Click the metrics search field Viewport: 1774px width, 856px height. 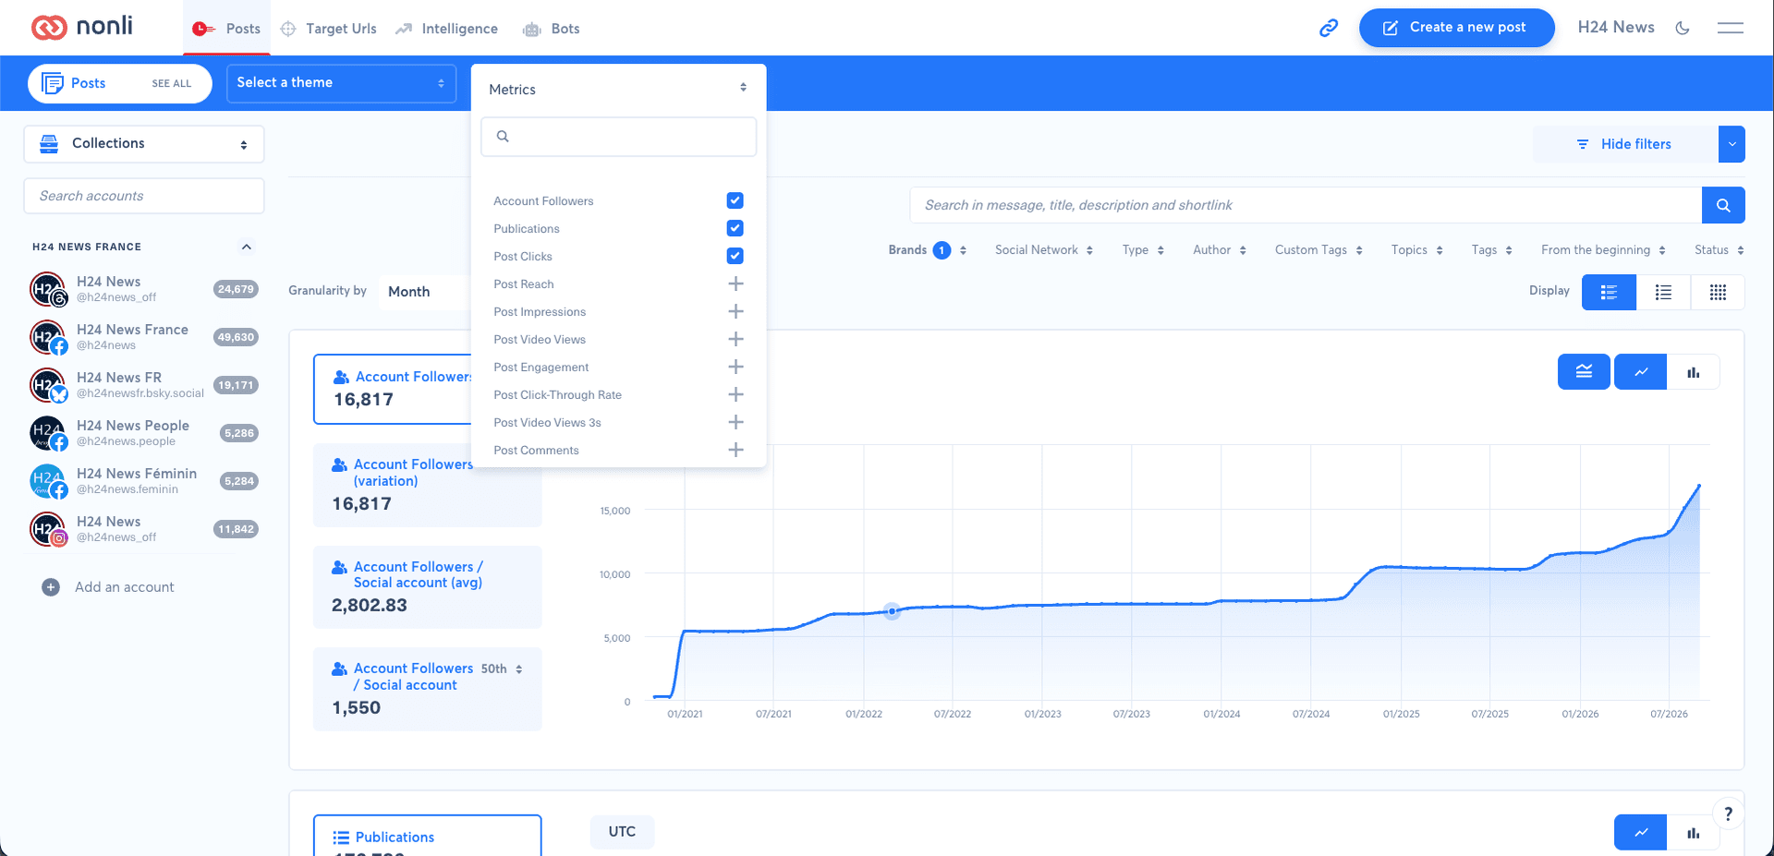tap(618, 137)
